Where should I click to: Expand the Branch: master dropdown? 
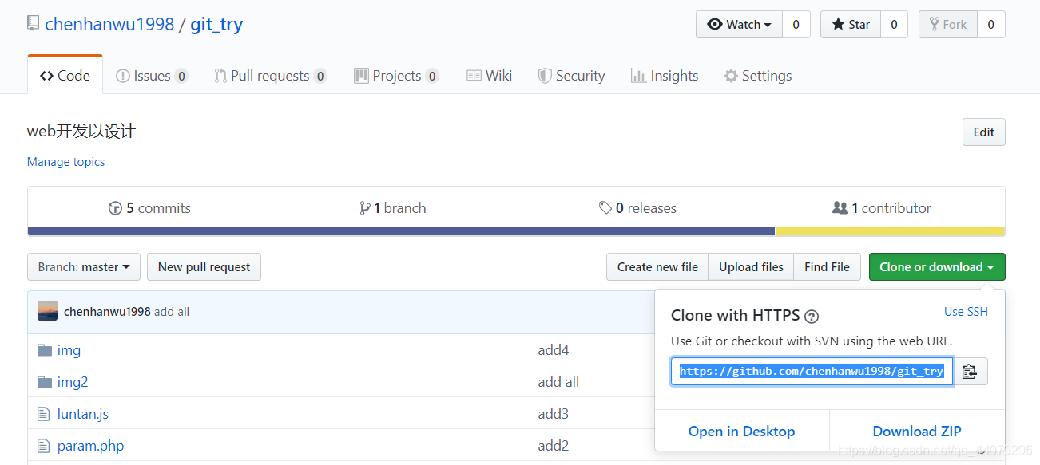coord(84,267)
